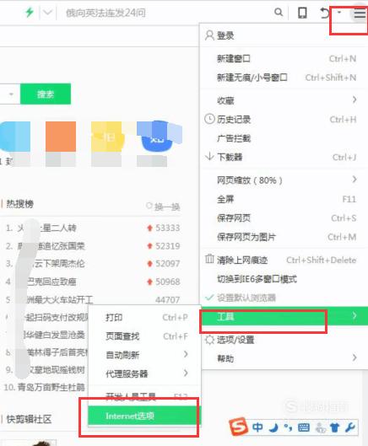The image size is (368, 446).
Task: Open Sogou soft keyboard icon
Action: pyautogui.click(x=304, y=427)
